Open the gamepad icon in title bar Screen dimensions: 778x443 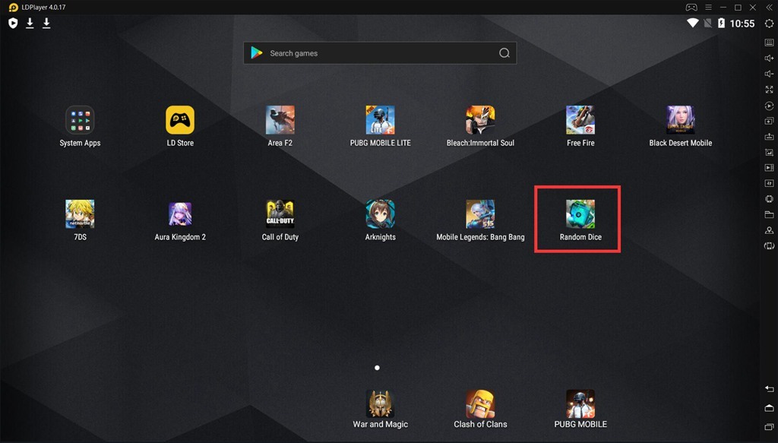691,8
